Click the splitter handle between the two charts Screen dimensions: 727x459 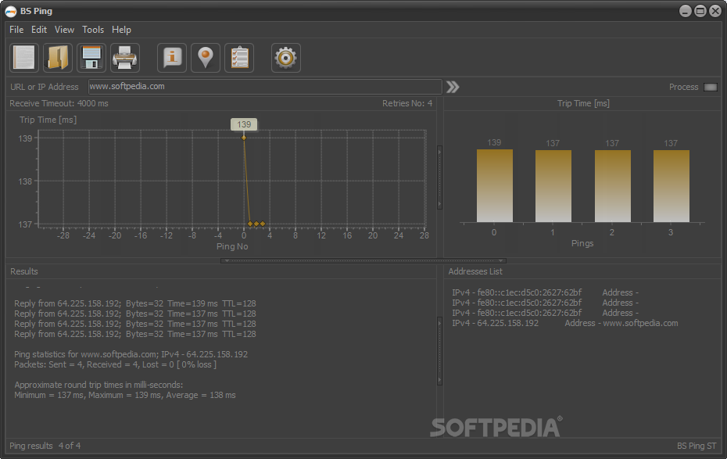click(x=439, y=178)
